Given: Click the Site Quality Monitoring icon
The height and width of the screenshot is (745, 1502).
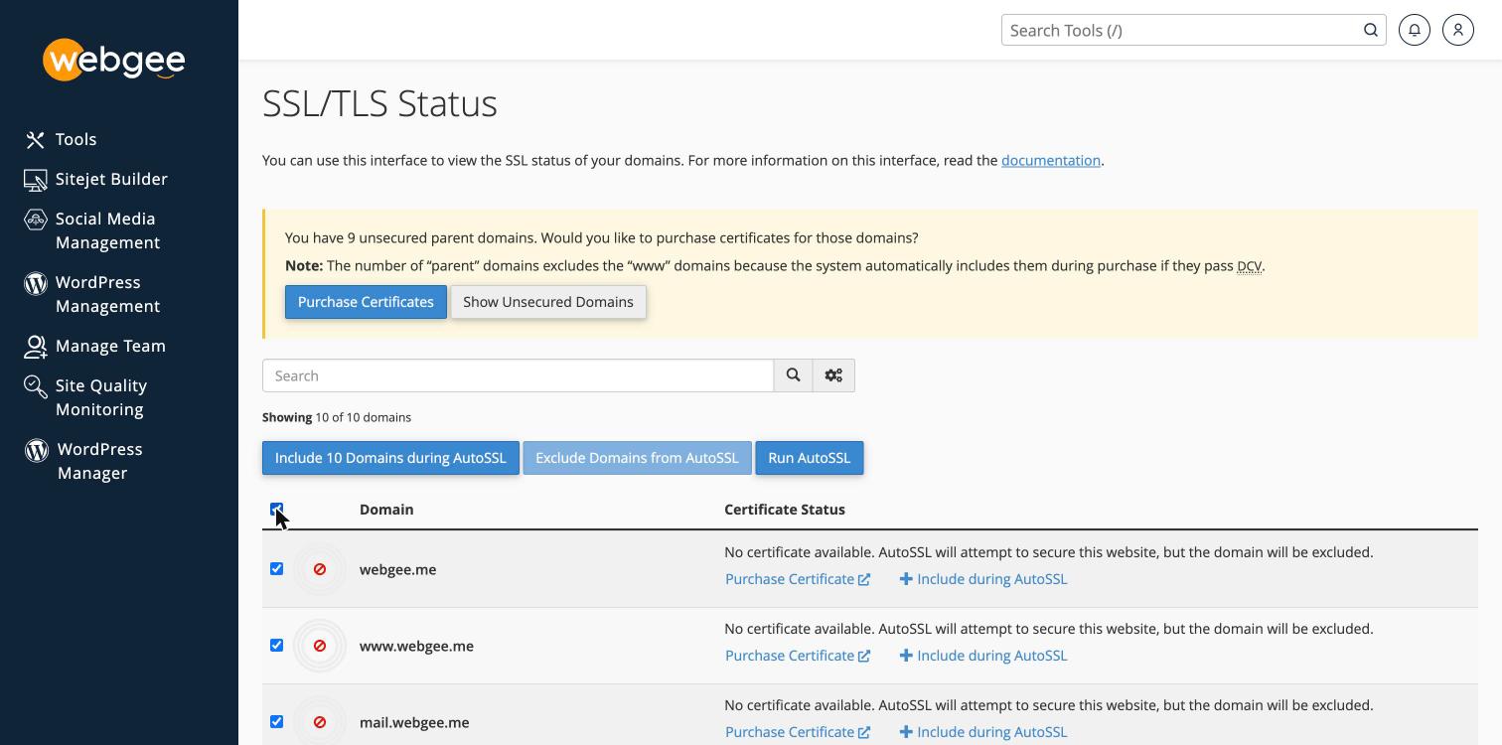Looking at the screenshot, I should pos(36,386).
